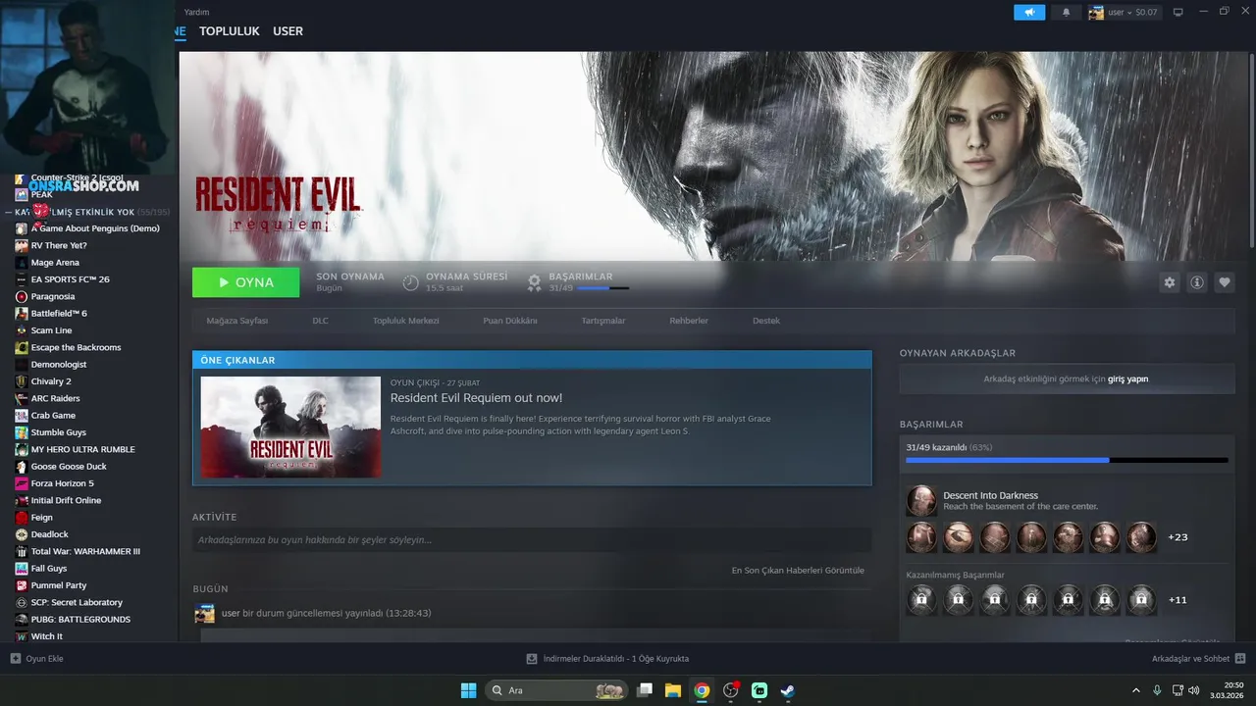Open the DLC tab
The image size is (1256, 706).
(320, 321)
